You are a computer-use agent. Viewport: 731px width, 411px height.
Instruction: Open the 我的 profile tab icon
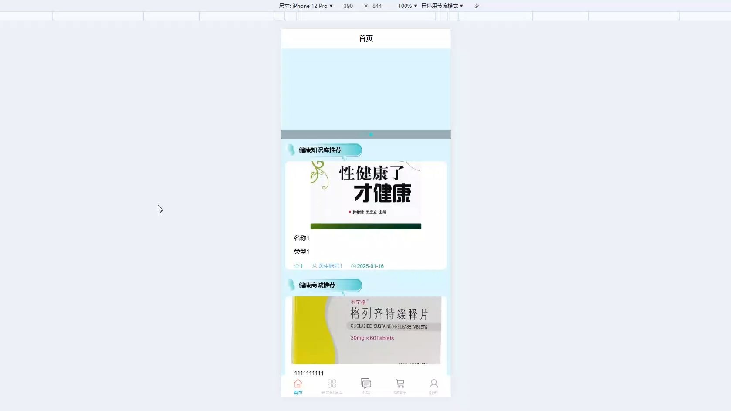pyautogui.click(x=434, y=384)
